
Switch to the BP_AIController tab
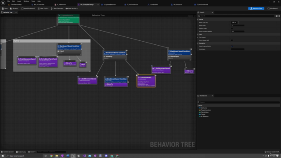click(39, 5)
